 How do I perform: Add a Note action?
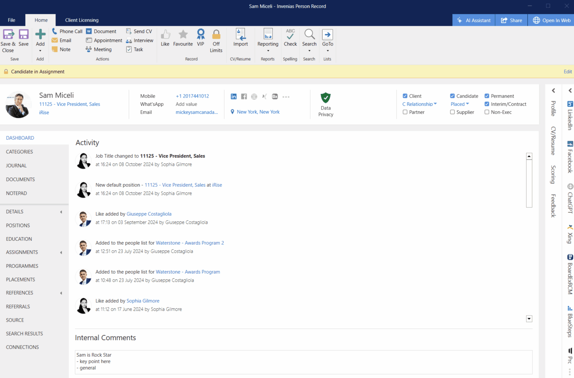coord(61,50)
